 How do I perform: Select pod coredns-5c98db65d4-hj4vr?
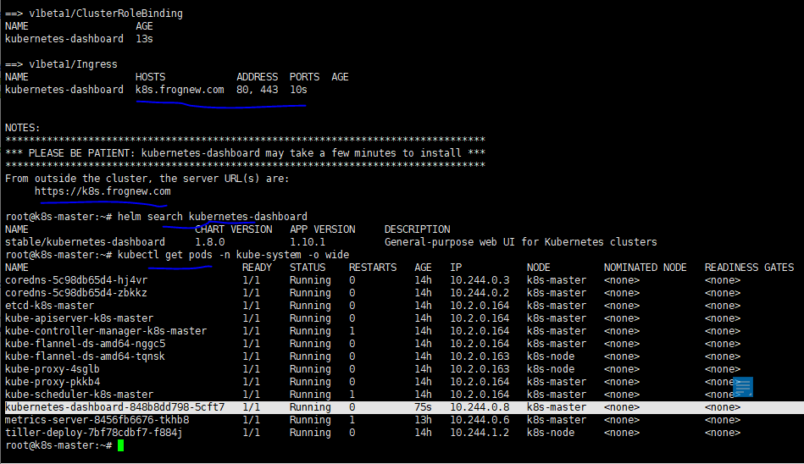76,280
